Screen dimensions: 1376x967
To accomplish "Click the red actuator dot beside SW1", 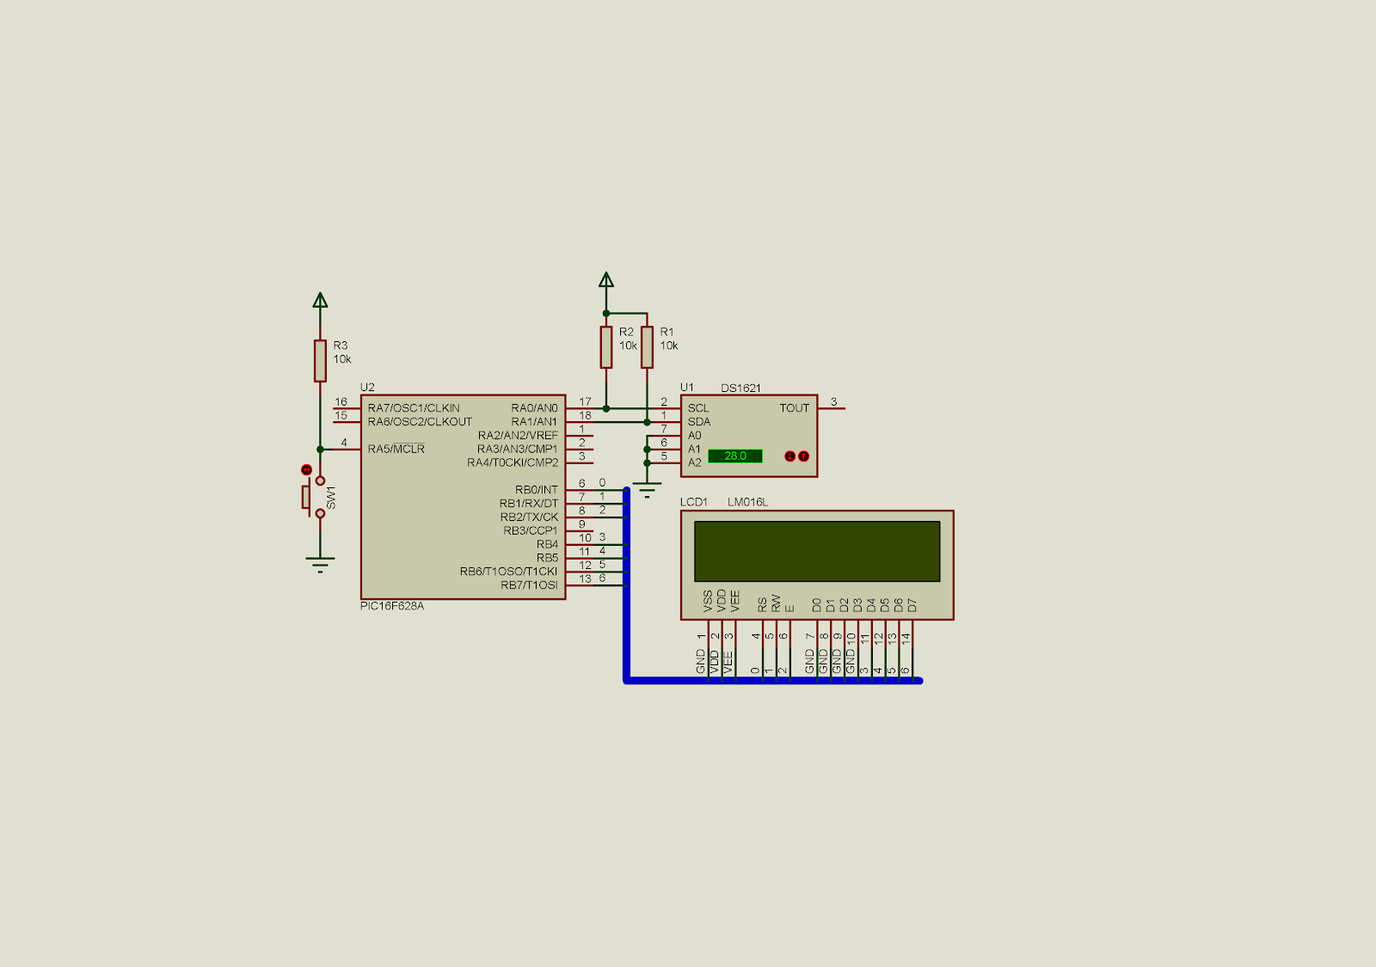I will click(x=306, y=470).
